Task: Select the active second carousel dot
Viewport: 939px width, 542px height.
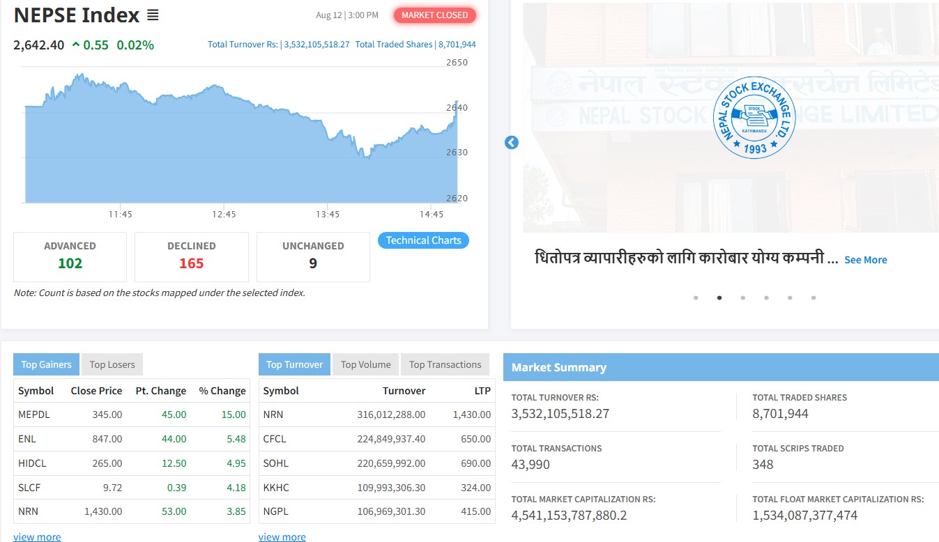Action: [719, 297]
